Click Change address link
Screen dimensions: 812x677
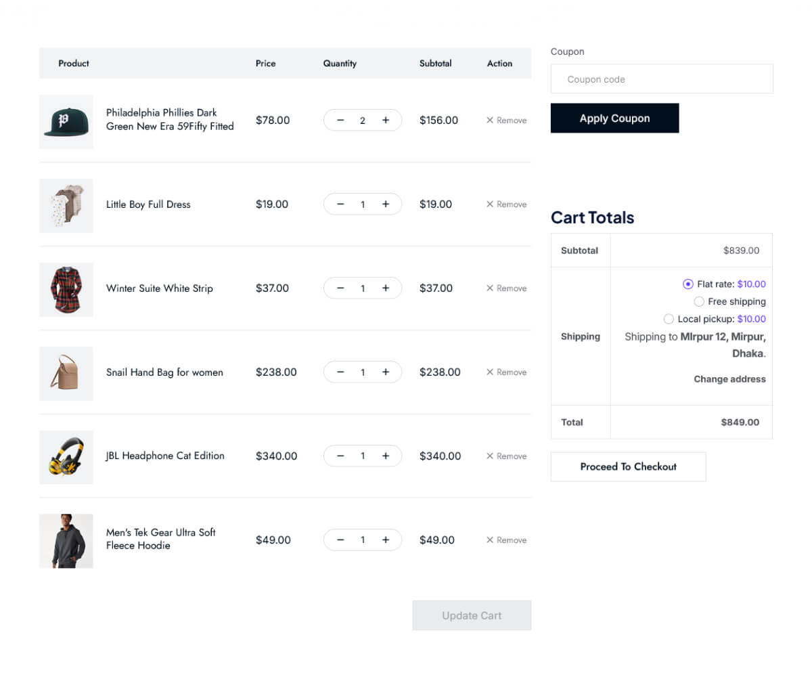coord(729,379)
